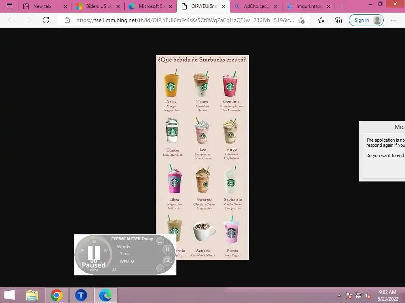Open File Explorer from taskbar

(x=32, y=295)
